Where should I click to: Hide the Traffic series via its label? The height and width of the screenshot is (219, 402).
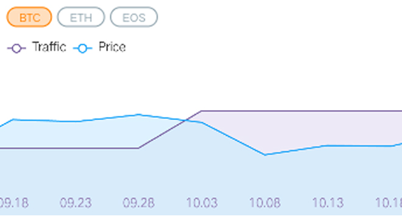[49, 47]
